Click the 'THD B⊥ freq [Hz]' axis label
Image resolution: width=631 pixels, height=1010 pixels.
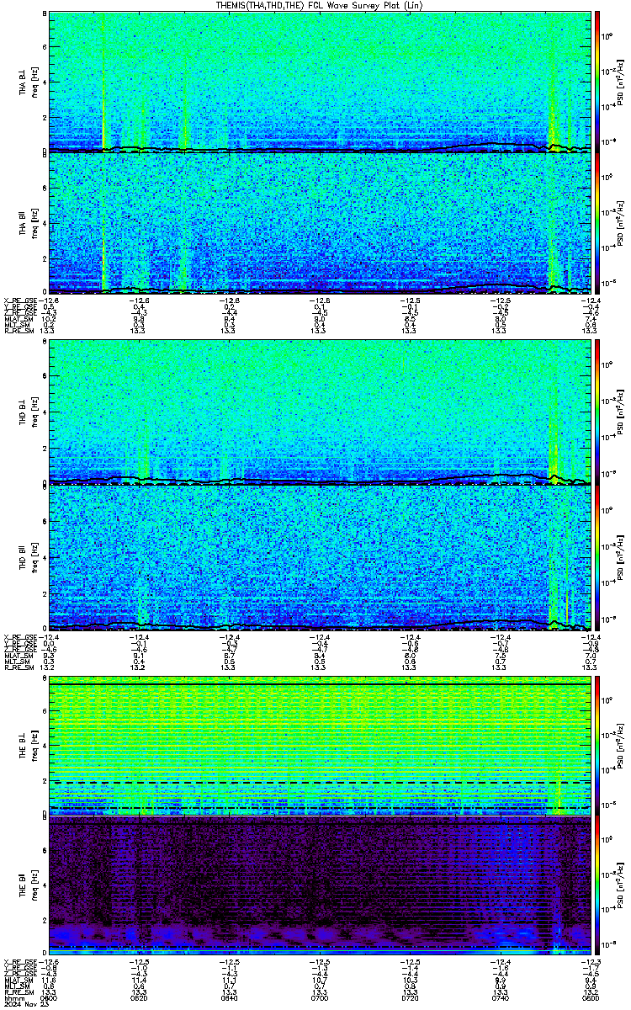click(28, 412)
